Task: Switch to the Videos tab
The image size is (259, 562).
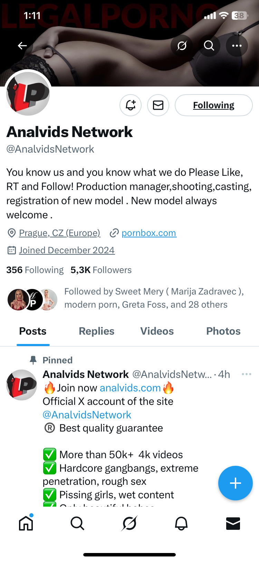Action: tap(157, 331)
